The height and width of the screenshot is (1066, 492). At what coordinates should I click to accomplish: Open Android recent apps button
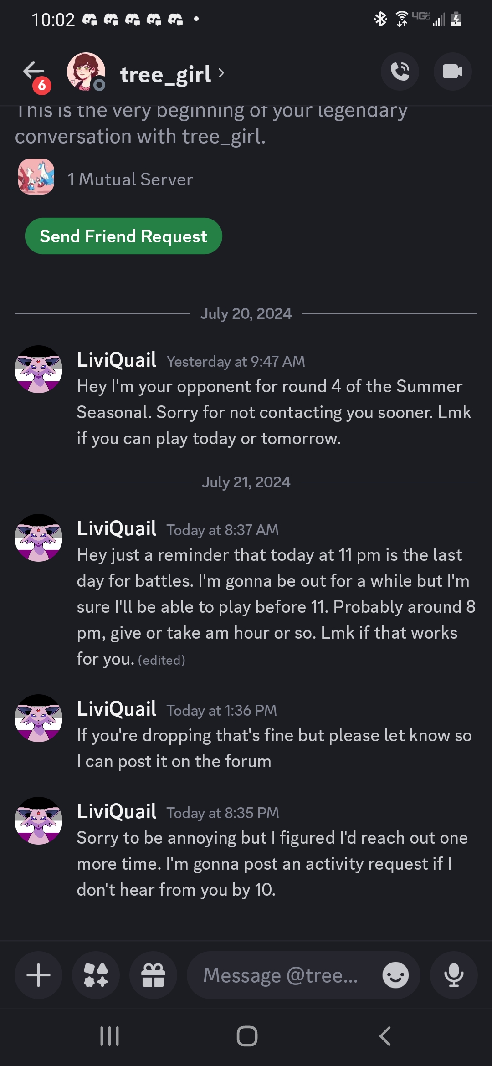click(x=109, y=1036)
